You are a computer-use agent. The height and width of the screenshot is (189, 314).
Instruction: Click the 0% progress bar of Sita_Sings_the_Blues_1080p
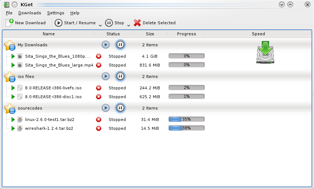point(186,56)
